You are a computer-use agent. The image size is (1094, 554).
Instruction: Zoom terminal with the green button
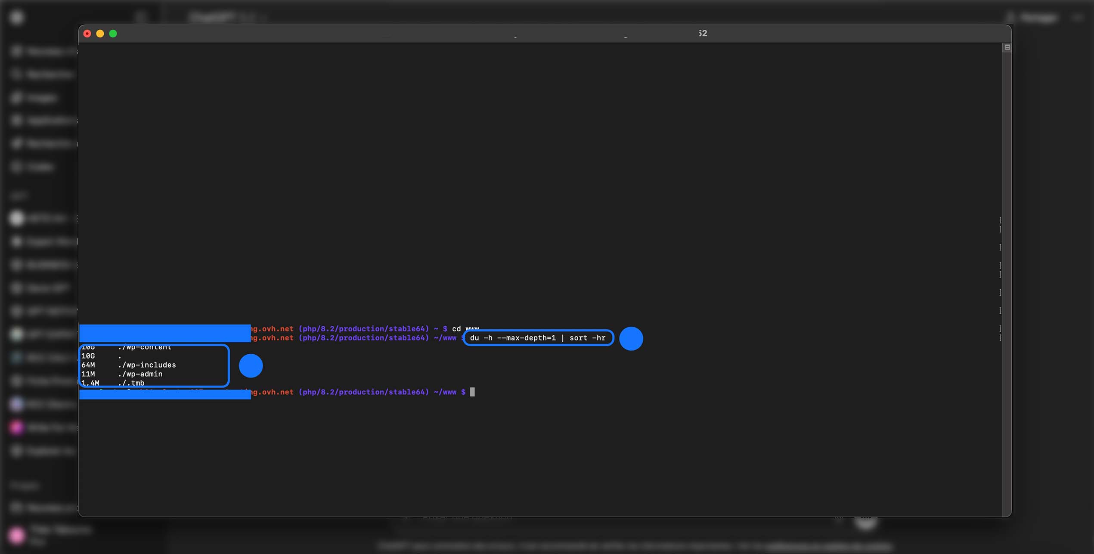click(113, 34)
